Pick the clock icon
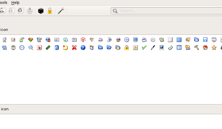 (22, 48)
